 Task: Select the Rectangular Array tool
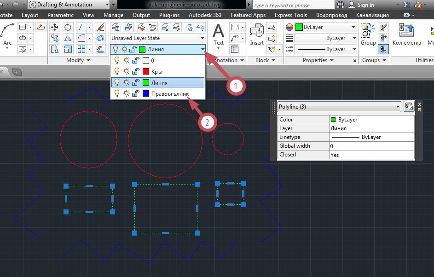pos(81,49)
